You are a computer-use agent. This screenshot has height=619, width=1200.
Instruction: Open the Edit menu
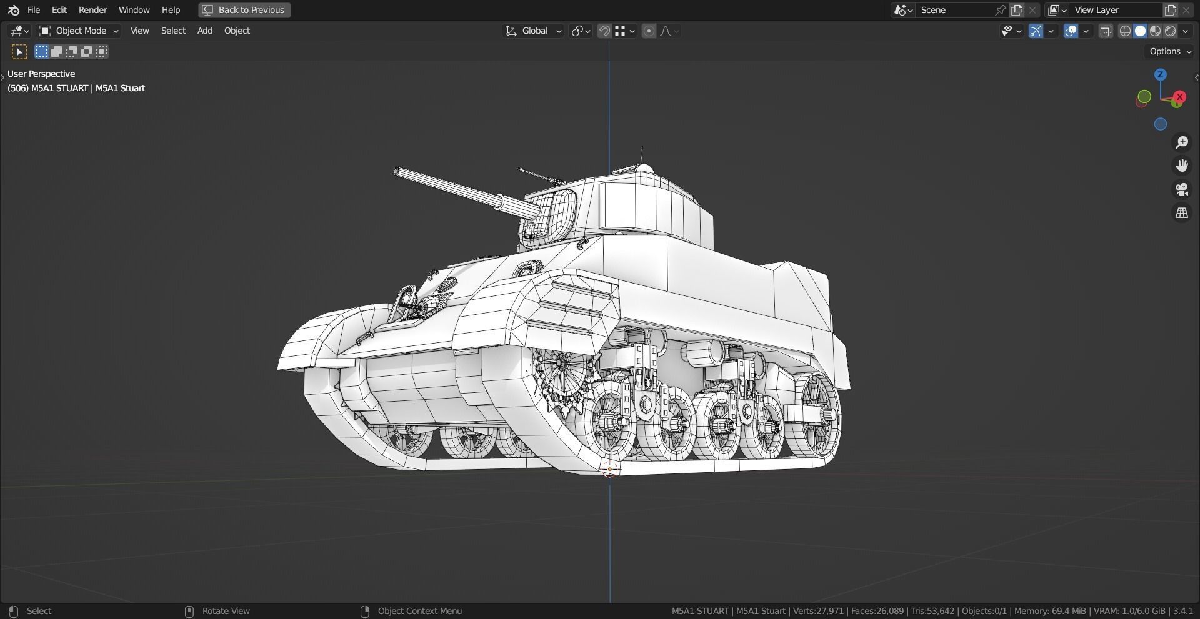[x=59, y=10]
